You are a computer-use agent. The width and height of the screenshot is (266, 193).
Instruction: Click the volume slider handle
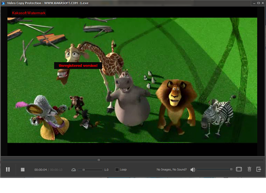click(x=231, y=169)
